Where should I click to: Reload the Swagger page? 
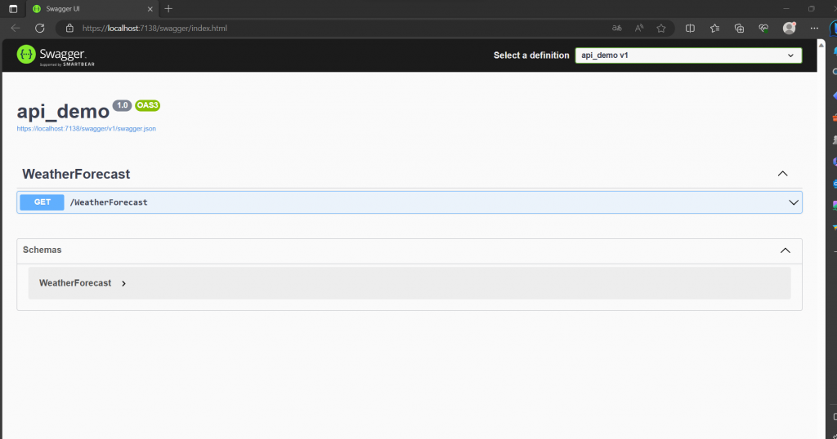39,29
